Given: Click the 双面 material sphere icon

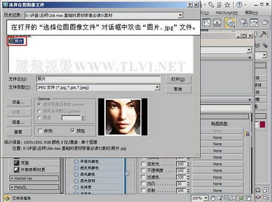Looking at the screenshot, I should 16,163.
